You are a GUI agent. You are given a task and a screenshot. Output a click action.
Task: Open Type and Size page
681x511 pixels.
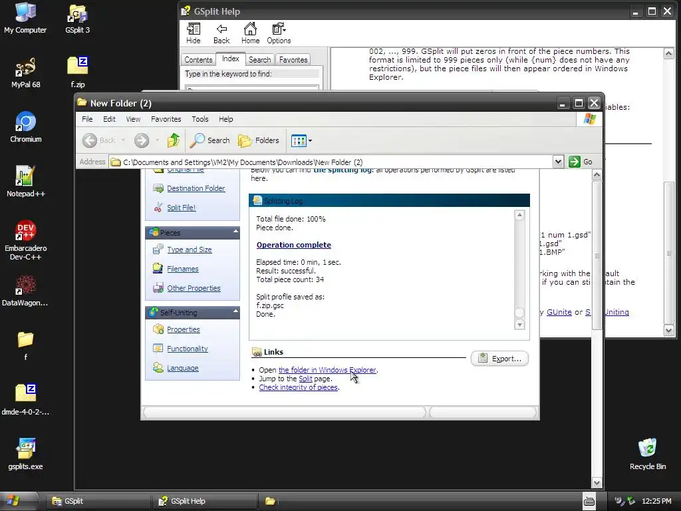tap(190, 250)
